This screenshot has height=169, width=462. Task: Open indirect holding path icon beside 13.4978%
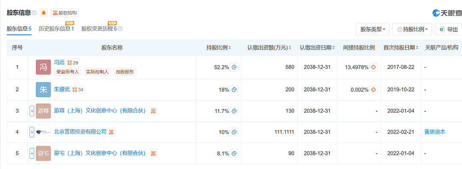pyautogui.click(x=373, y=67)
